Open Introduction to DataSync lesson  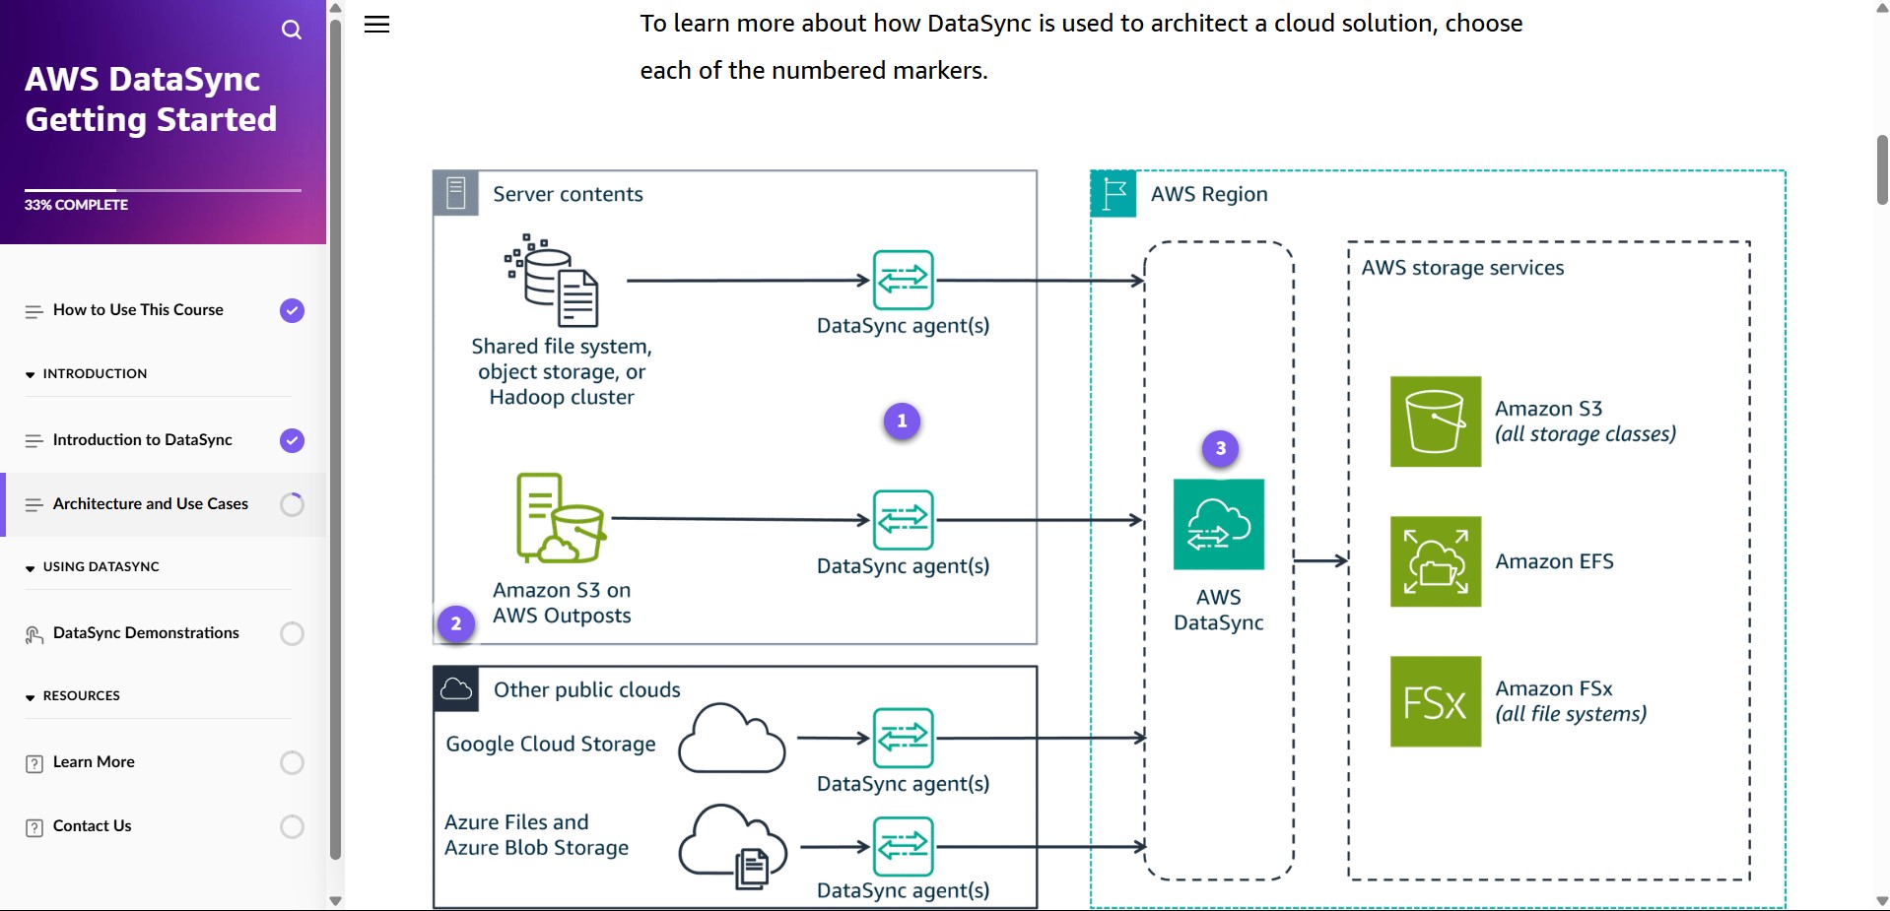164,440
